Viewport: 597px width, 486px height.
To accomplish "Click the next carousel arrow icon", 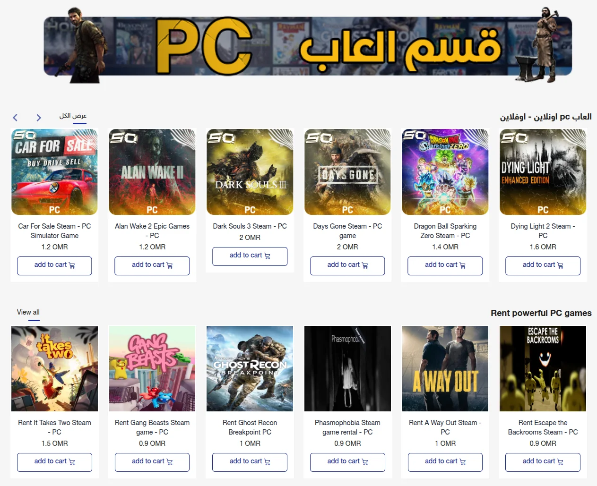I will coord(39,118).
